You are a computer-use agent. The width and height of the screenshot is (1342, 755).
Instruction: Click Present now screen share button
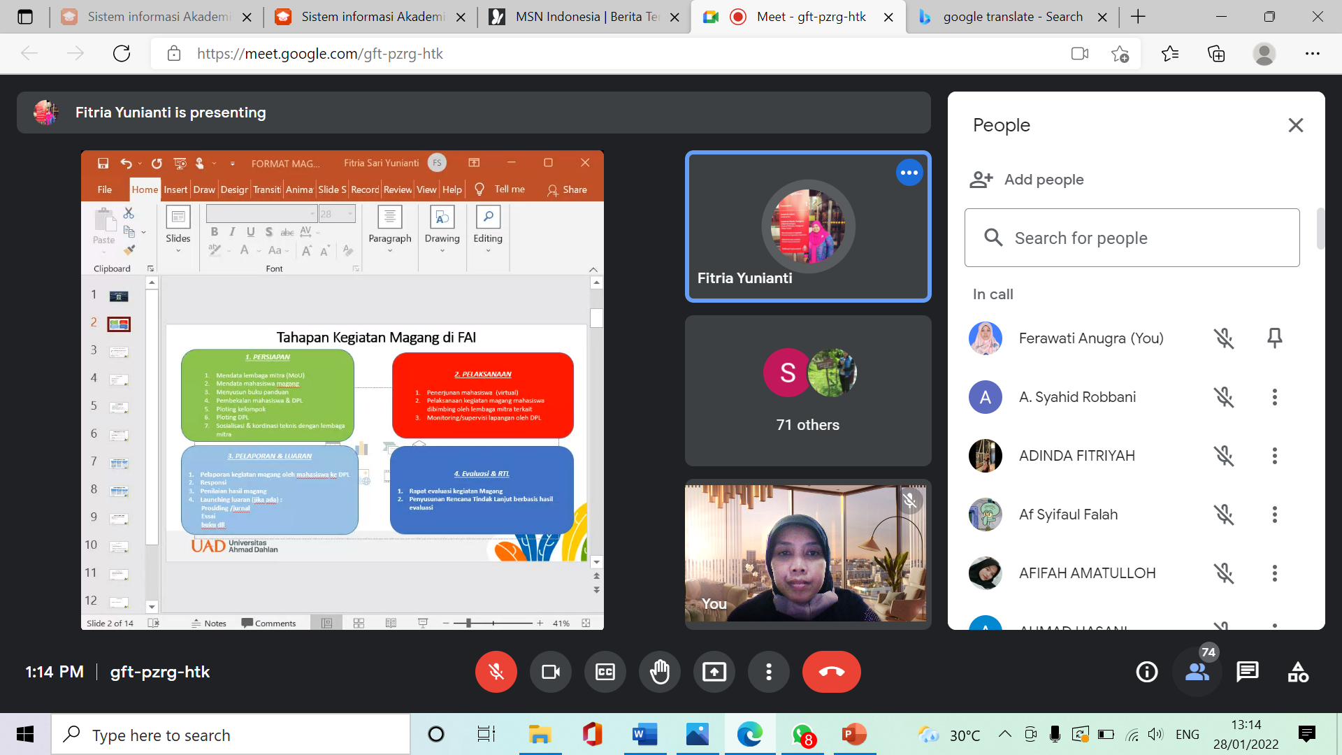[714, 672]
